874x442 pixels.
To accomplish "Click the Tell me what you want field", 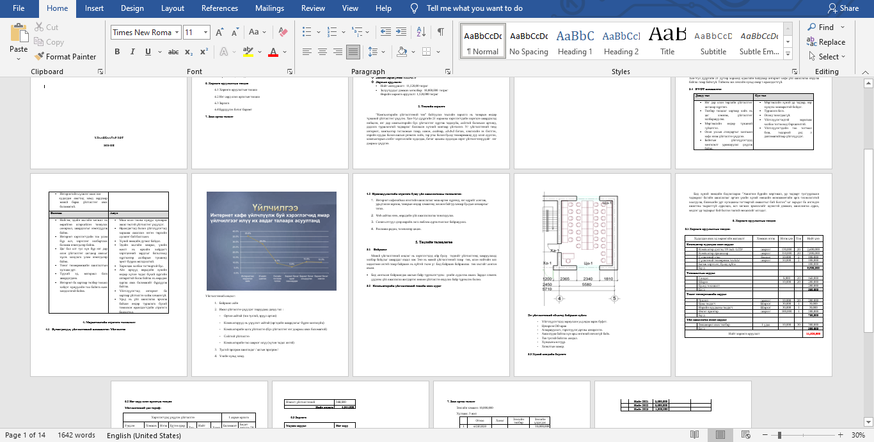I will (475, 8).
